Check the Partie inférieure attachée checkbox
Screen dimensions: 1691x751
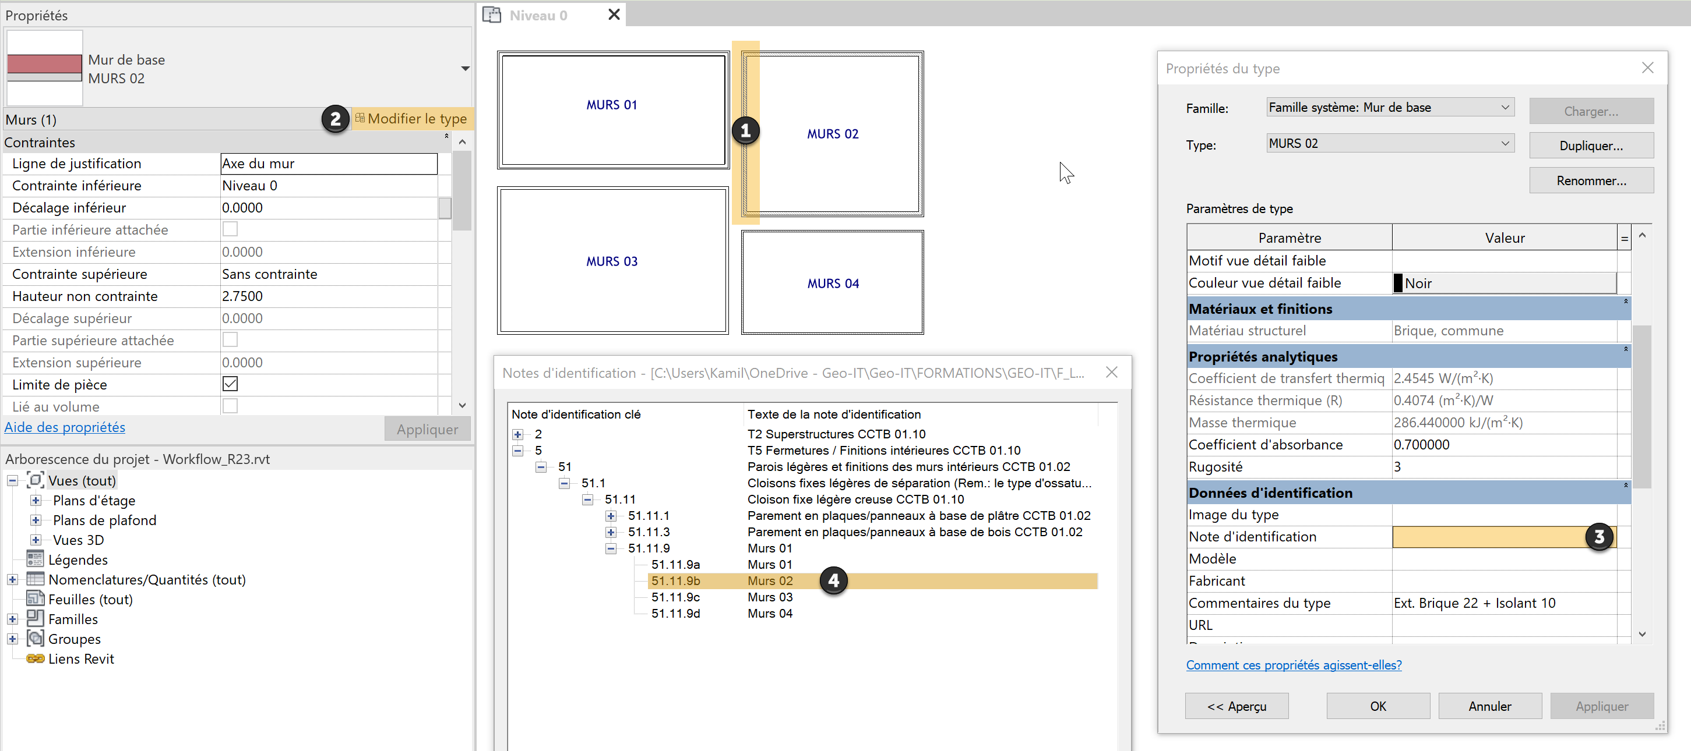coord(230,229)
